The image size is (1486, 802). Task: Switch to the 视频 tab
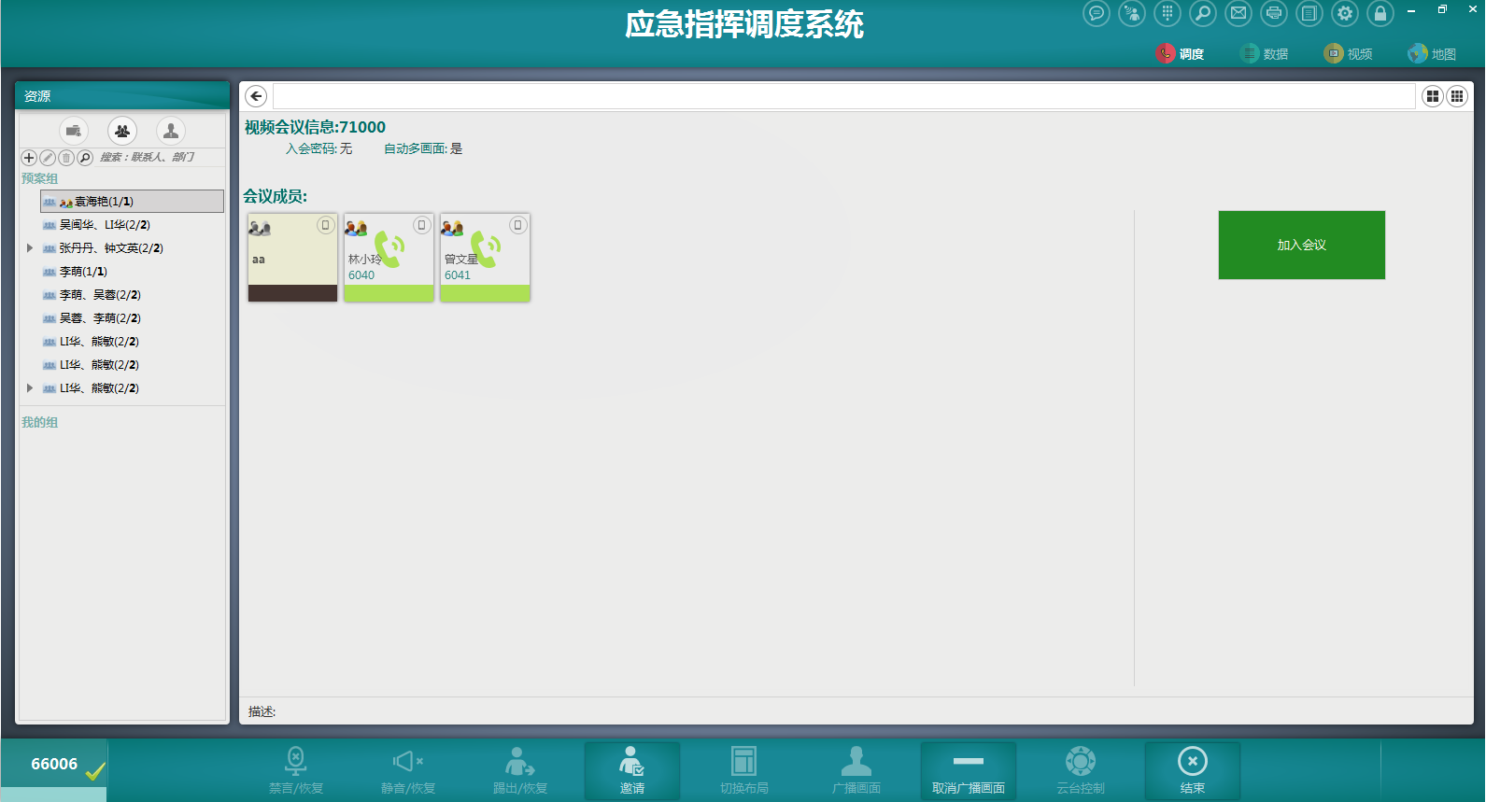(x=1348, y=54)
